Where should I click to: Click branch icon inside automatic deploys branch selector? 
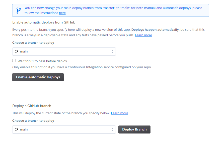16,51
